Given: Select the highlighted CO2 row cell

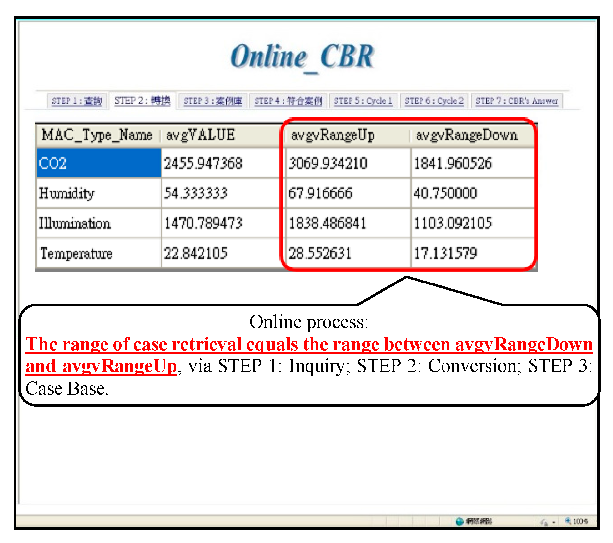Looking at the screenshot, I should coord(99,163).
